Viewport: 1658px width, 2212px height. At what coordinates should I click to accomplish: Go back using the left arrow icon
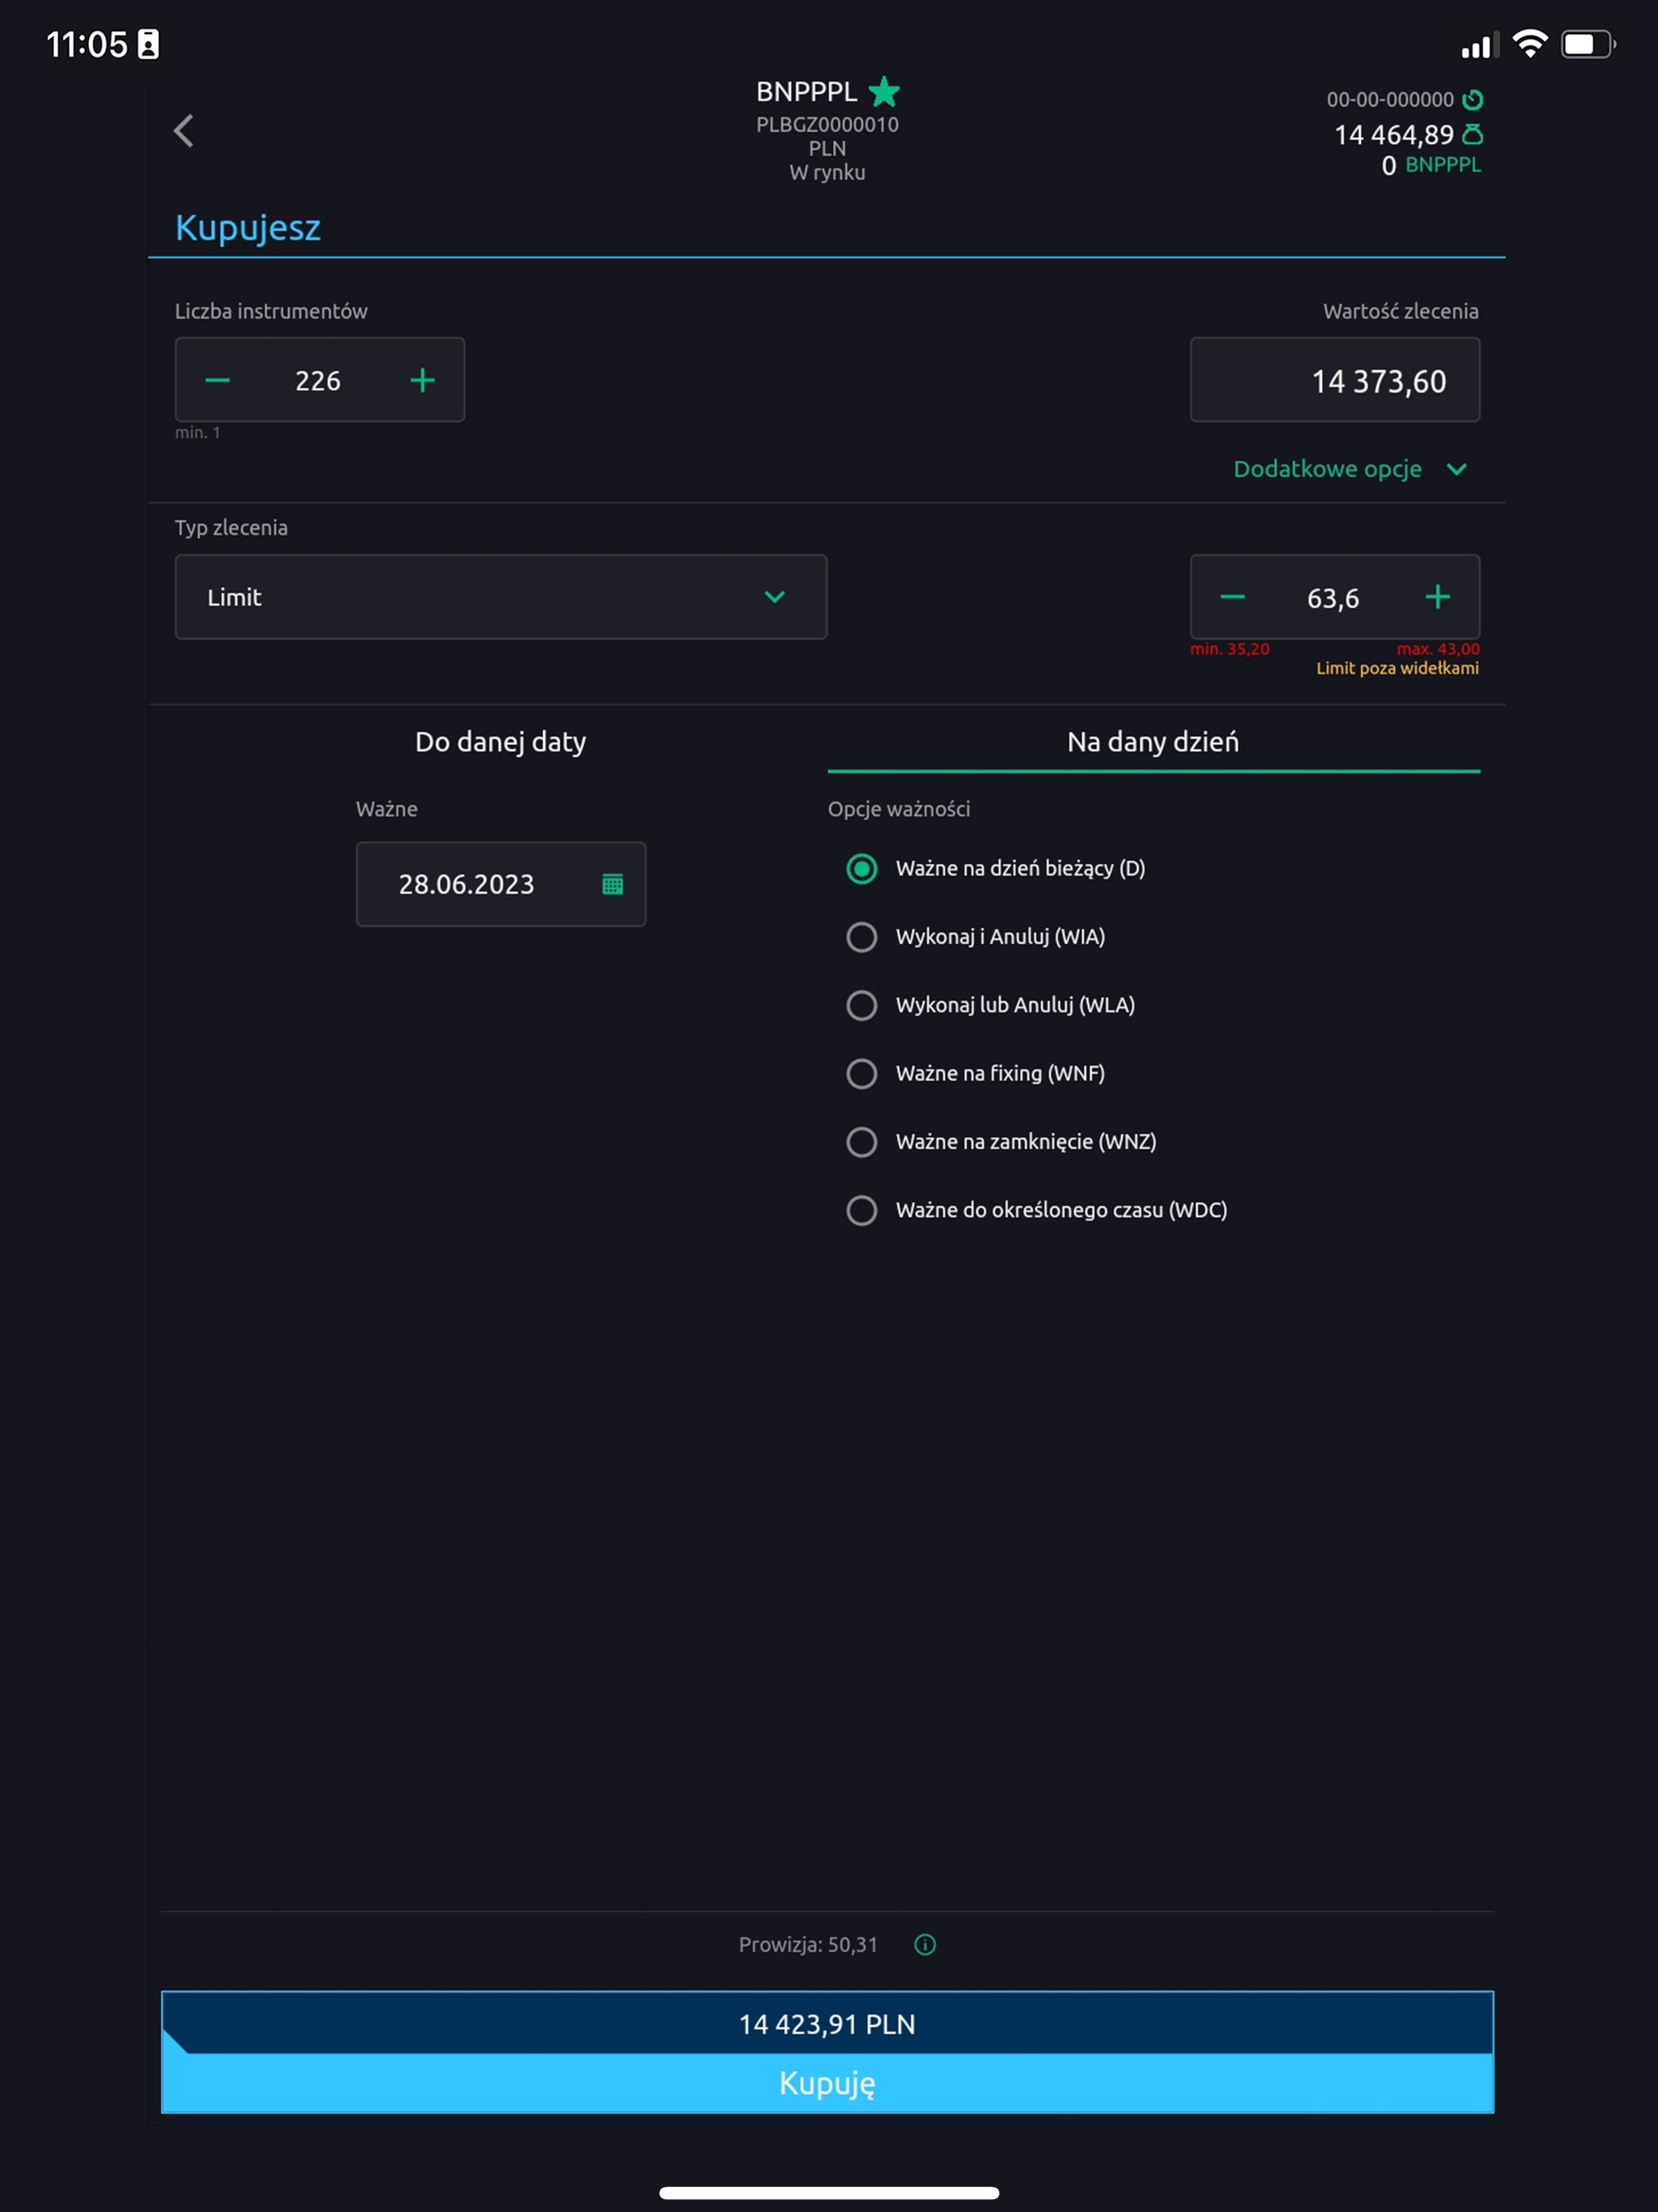tap(183, 131)
